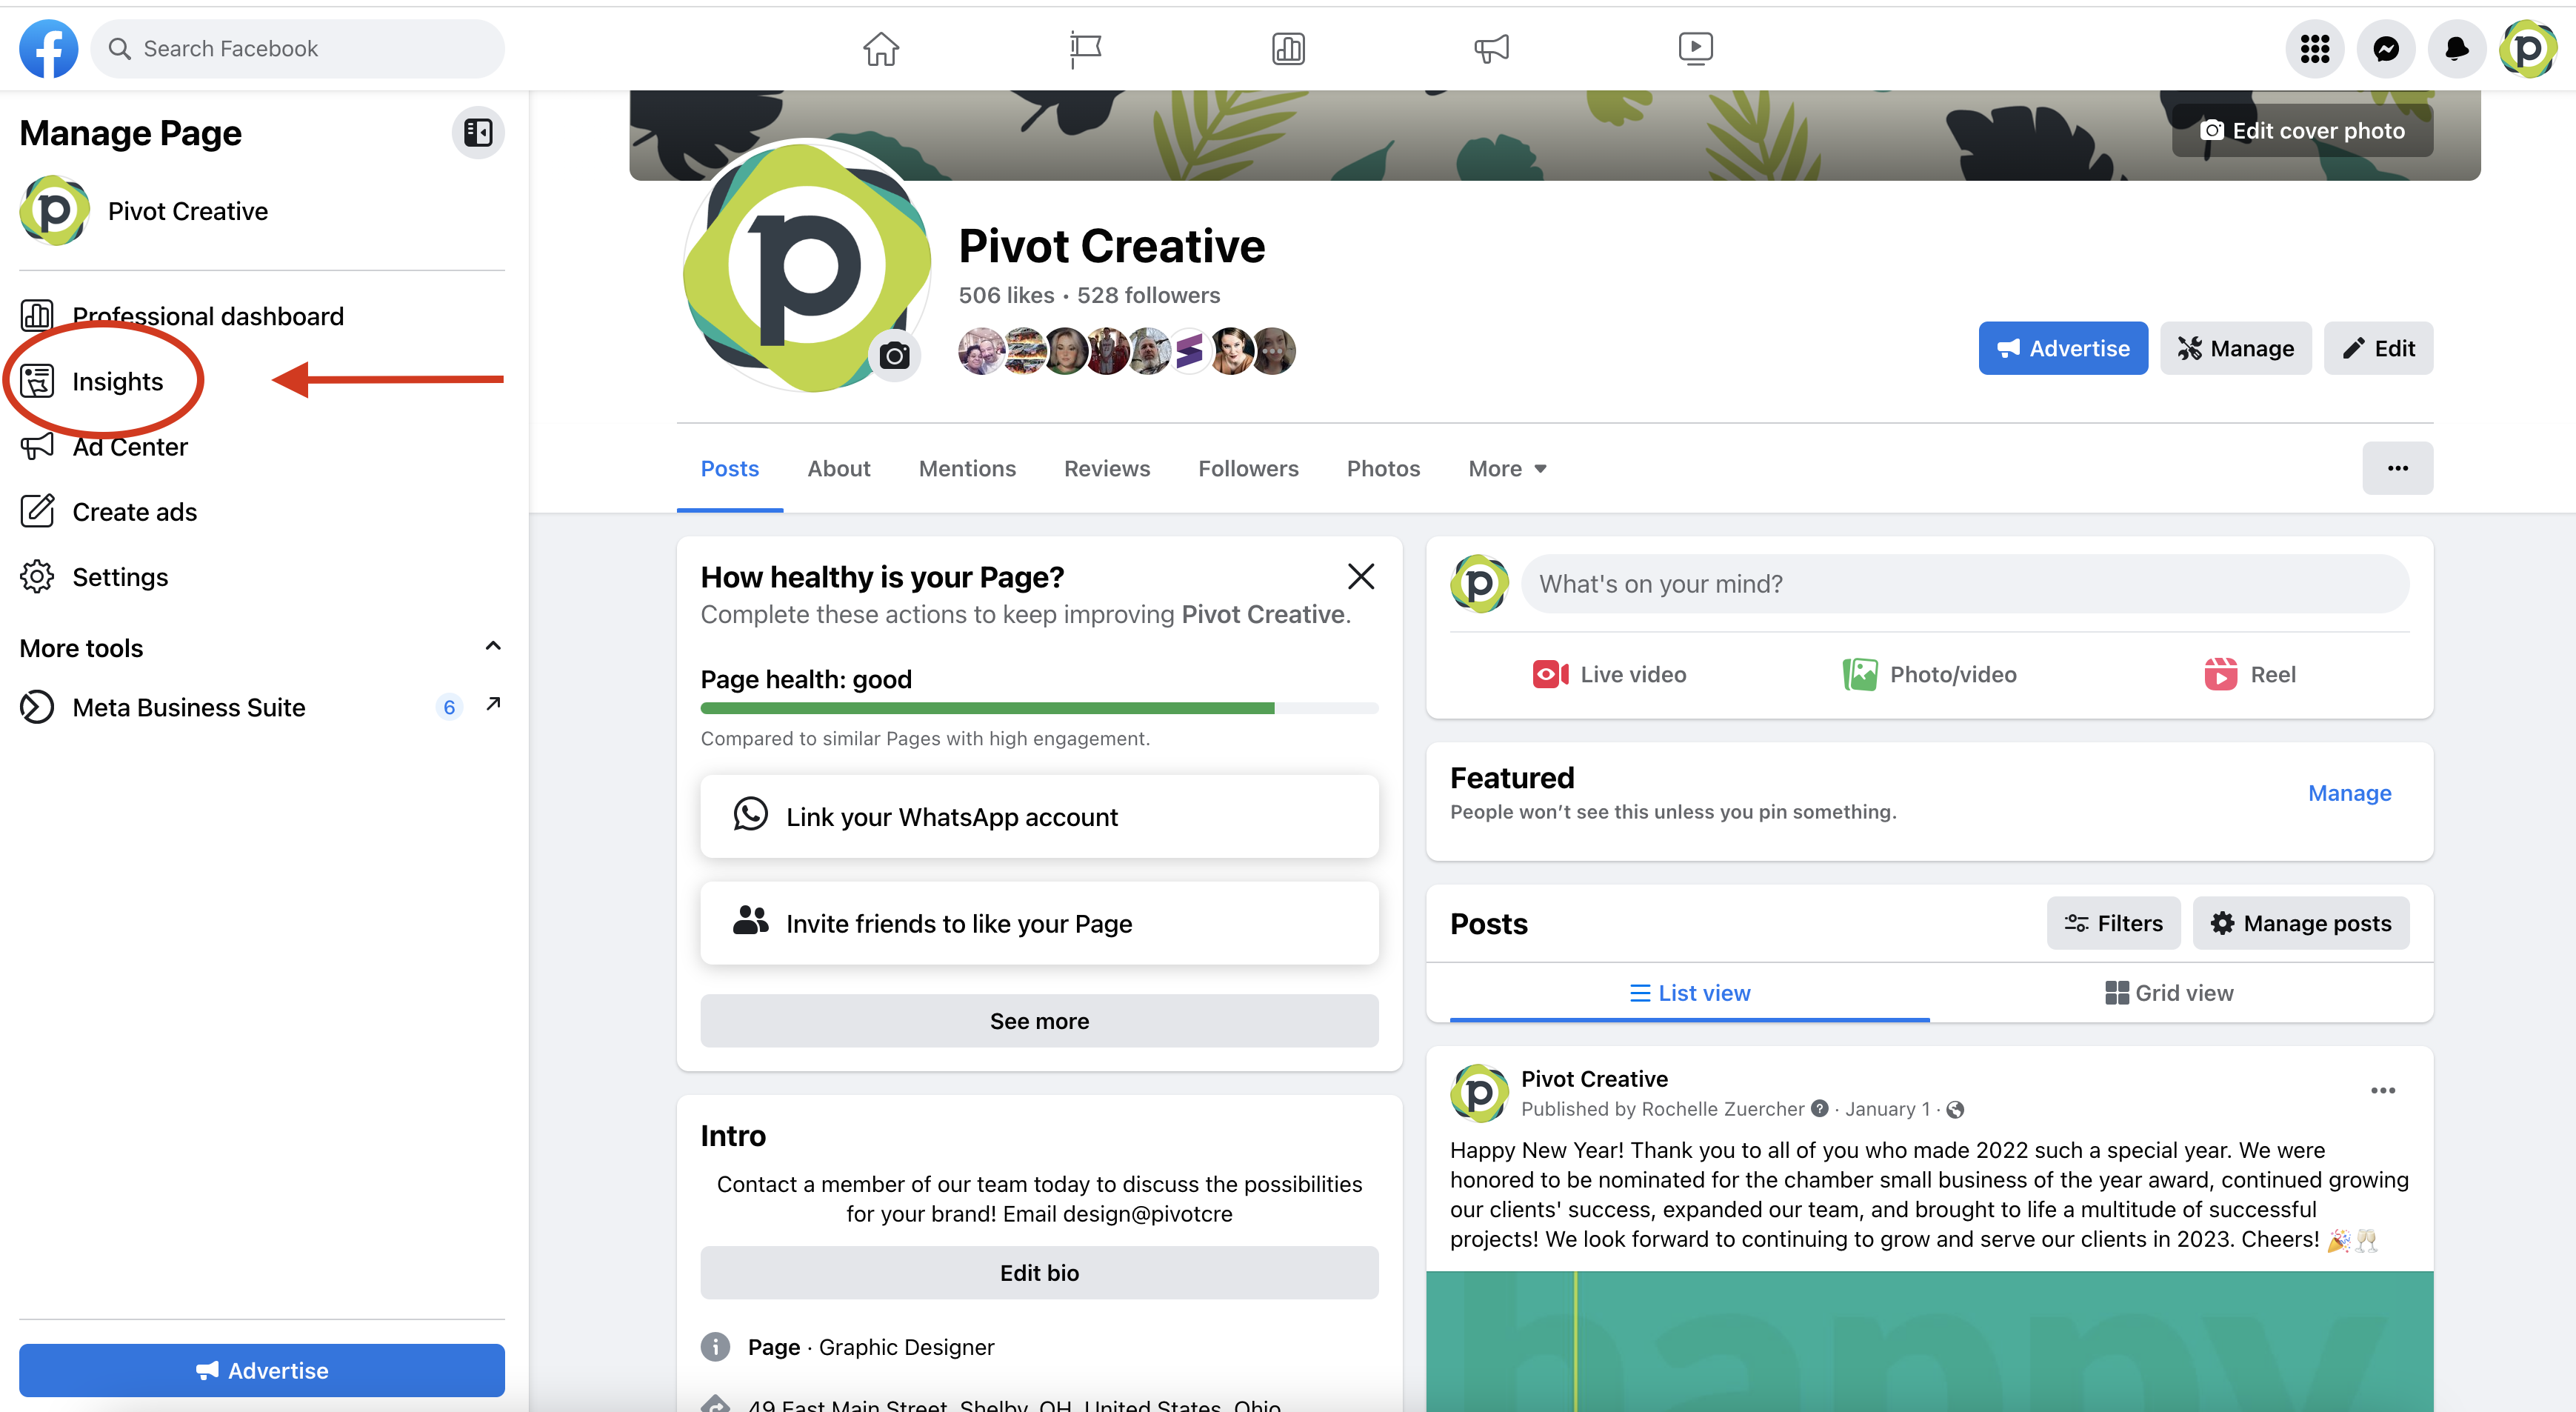2576x1412 pixels.
Task: Click the Page health progress bar
Action: (1039, 708)
